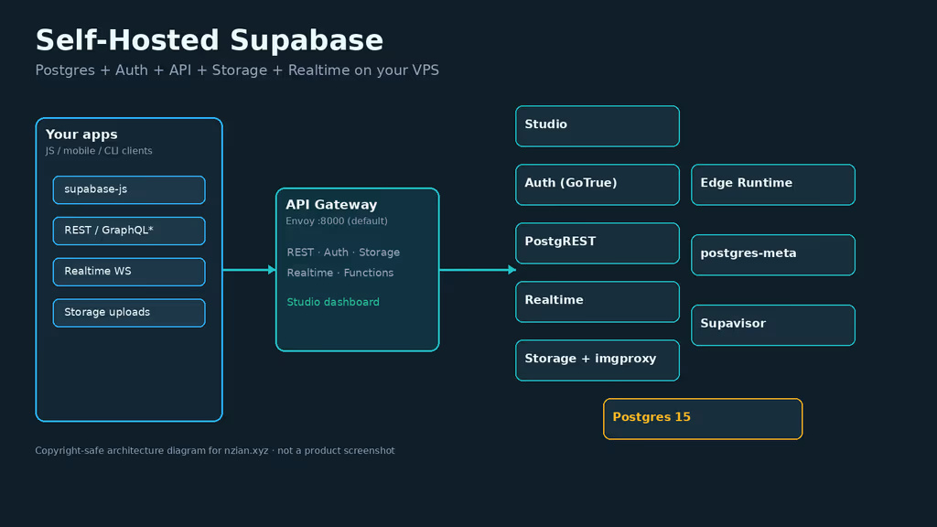The width and height of the screenshot is (937, 527).
Task: Select the Postgres 15 box
Action: pos(703,419)
